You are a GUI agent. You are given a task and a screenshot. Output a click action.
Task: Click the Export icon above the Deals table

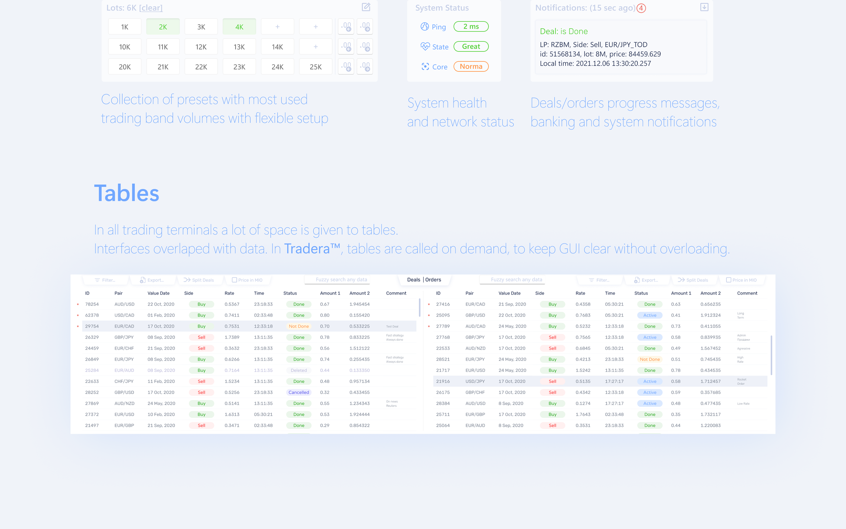click(143, 280)
